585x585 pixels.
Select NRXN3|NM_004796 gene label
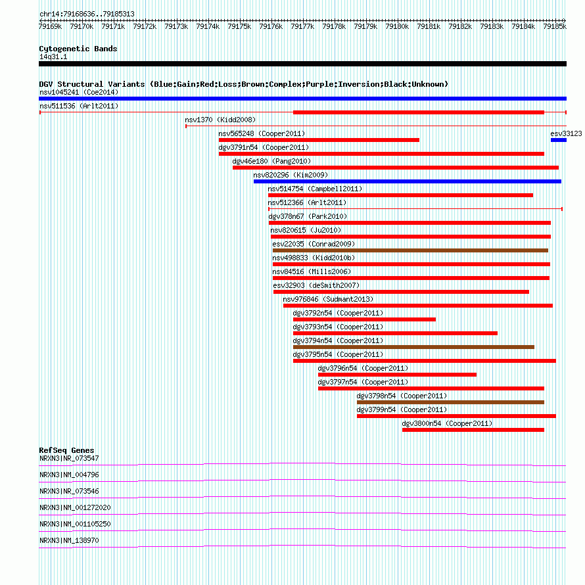tap(69, 475)
